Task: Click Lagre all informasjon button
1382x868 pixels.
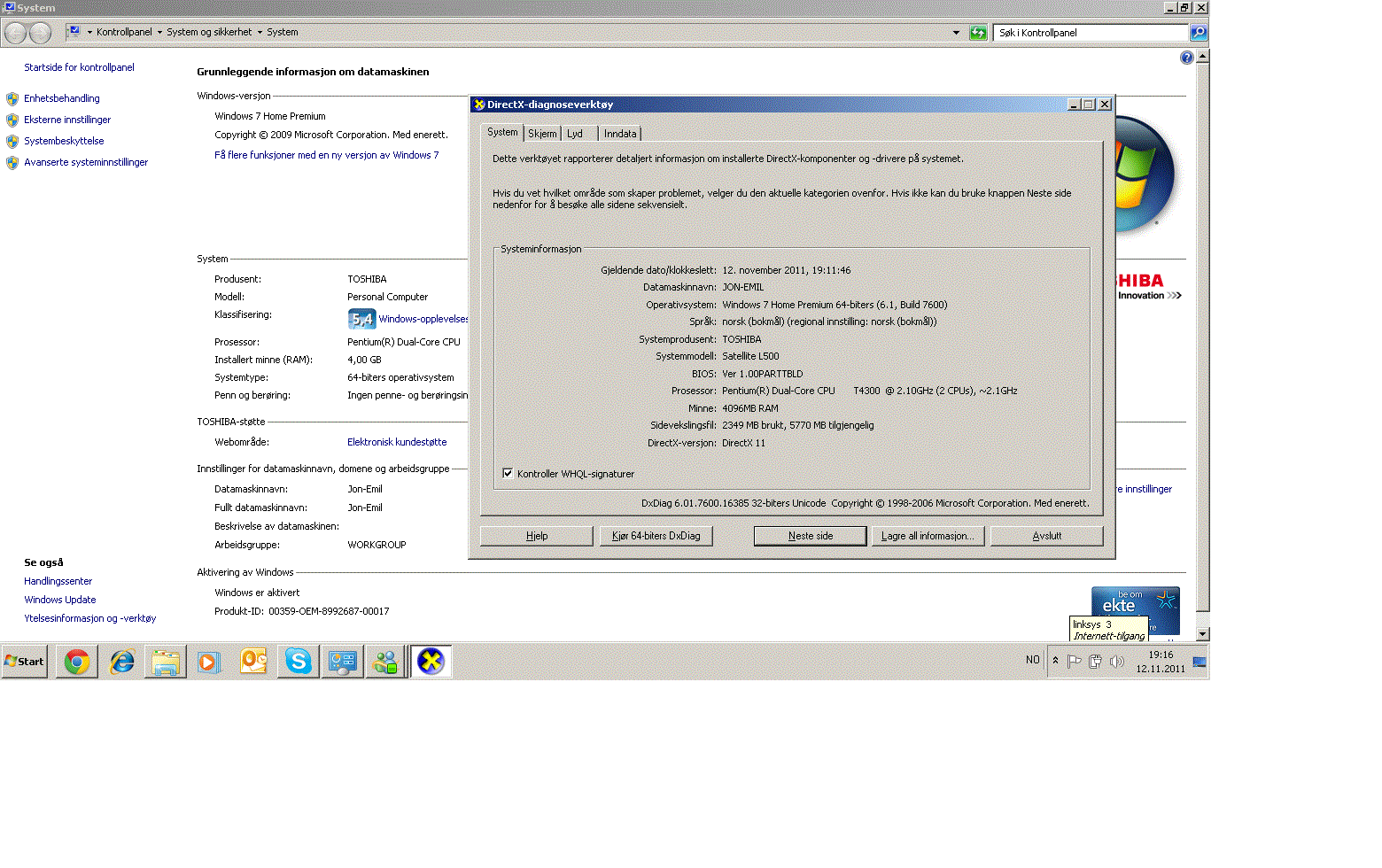Action: tap(928, 536)
